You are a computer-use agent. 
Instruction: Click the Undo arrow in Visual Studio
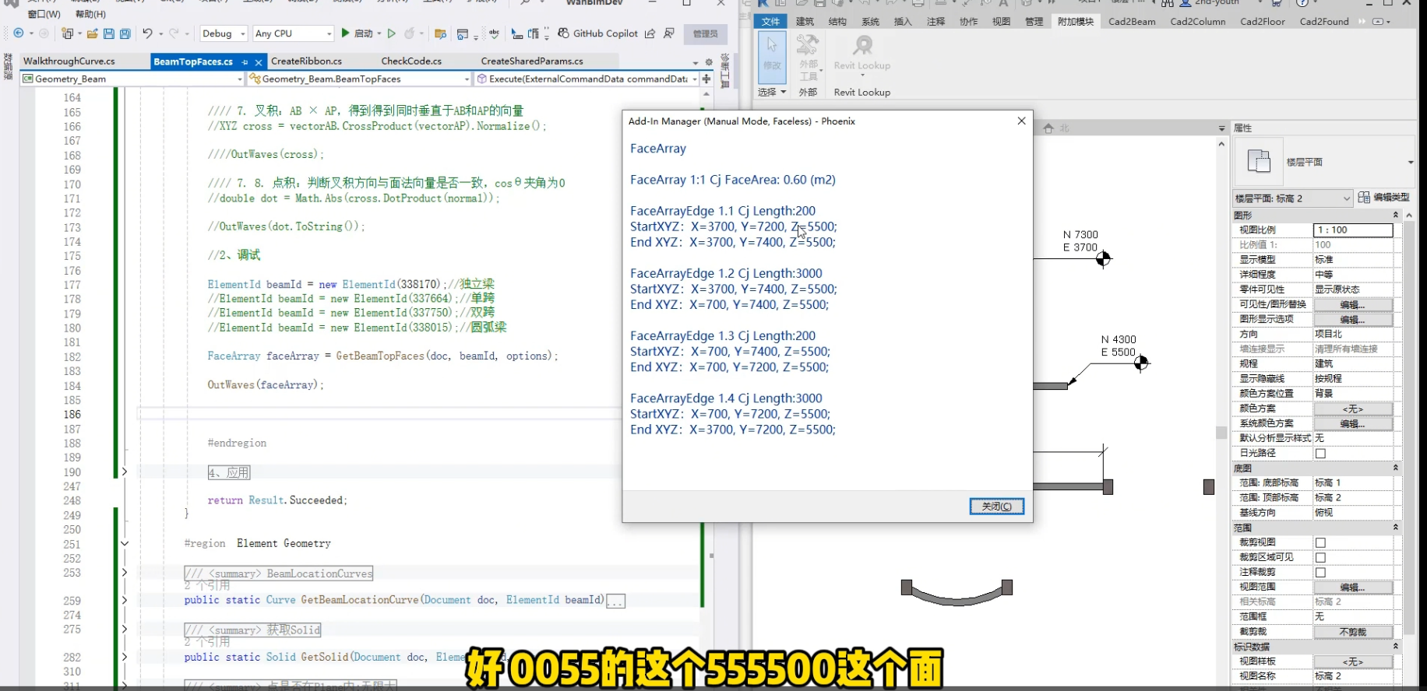147,33
